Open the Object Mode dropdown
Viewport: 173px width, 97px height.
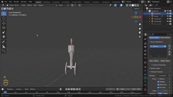tap(13, 5)
